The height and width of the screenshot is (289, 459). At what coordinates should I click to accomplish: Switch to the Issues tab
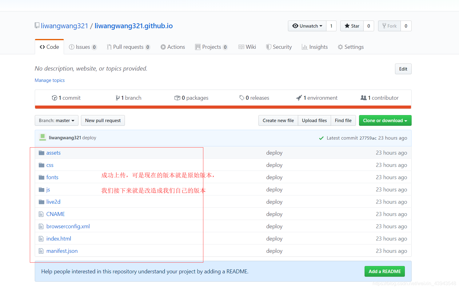pyautogui.click(x=83, y=47)
